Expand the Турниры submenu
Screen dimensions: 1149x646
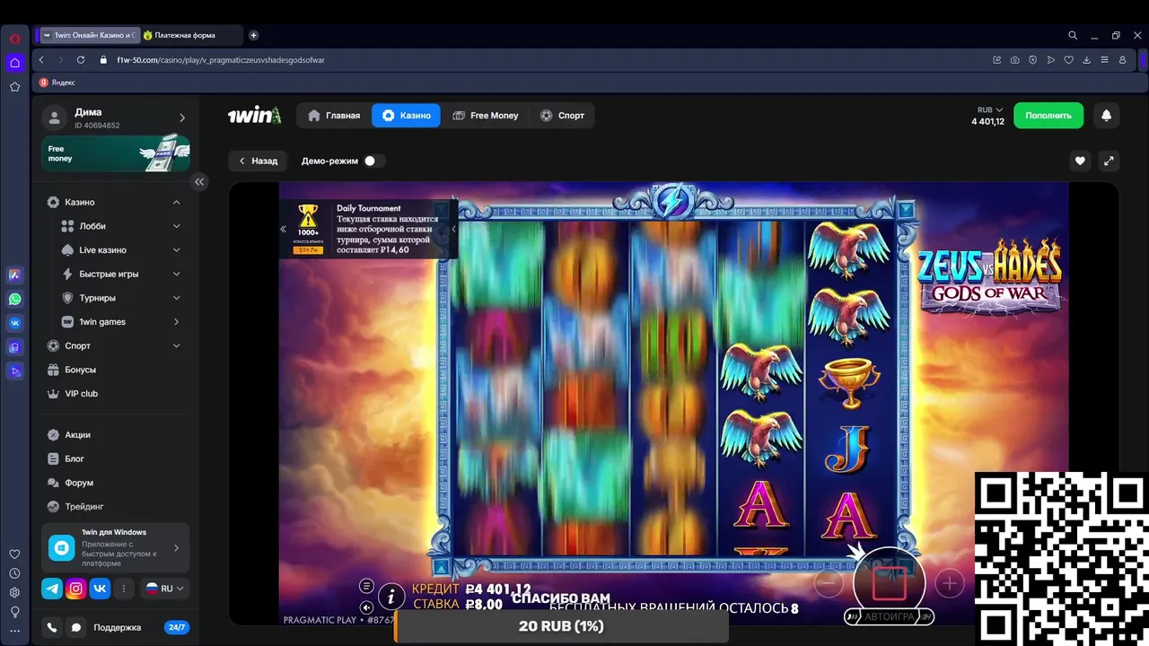point(176,298)
